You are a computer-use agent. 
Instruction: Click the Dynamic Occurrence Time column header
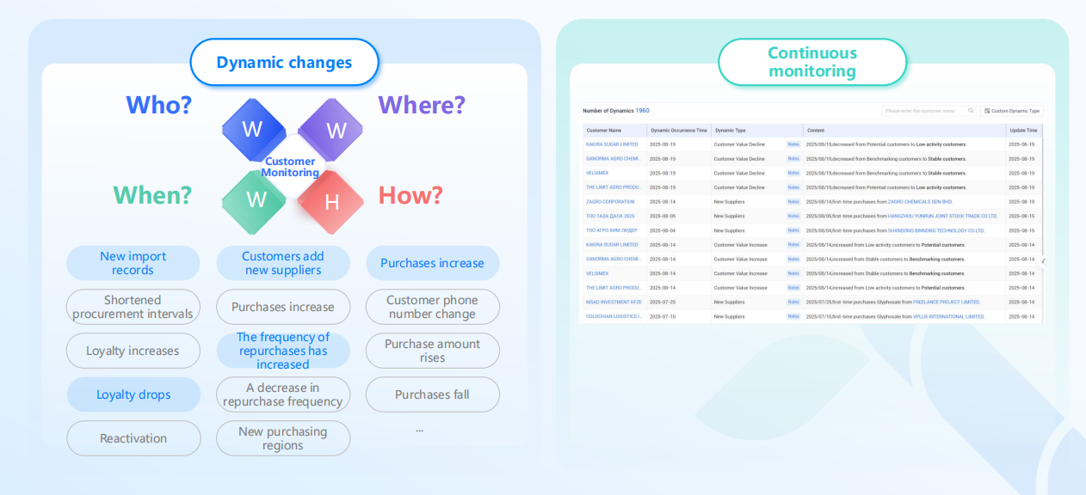678,131
